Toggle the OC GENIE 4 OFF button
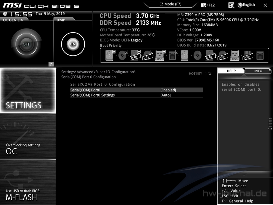Screen dimensions: 273x205 tap(26, 44)
